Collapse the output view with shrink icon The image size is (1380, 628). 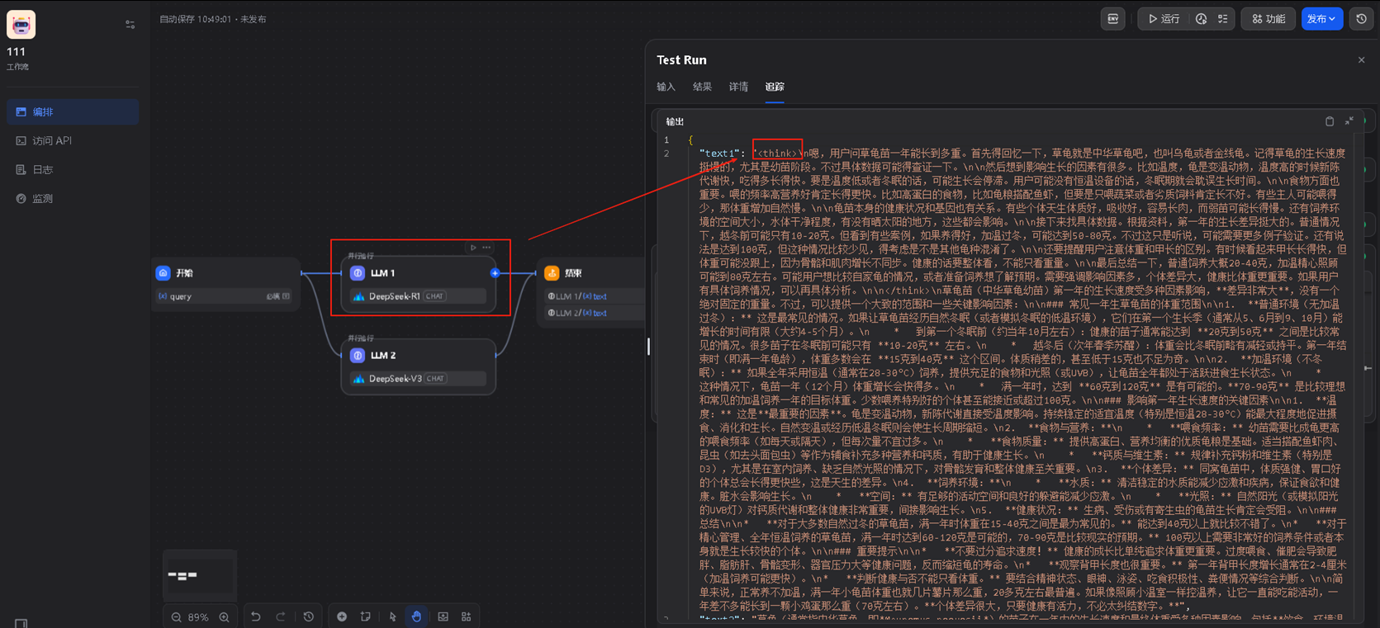tap(1349, 121)
